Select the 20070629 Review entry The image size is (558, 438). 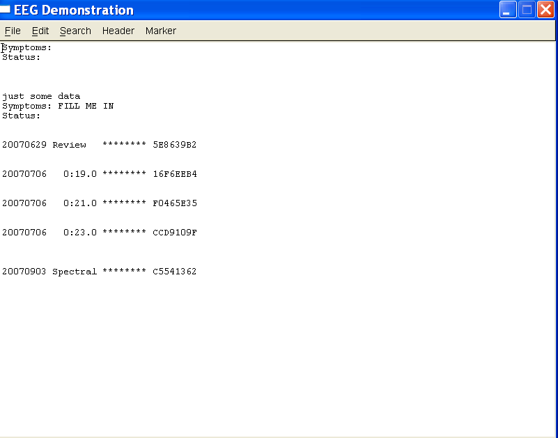[44, 145]
